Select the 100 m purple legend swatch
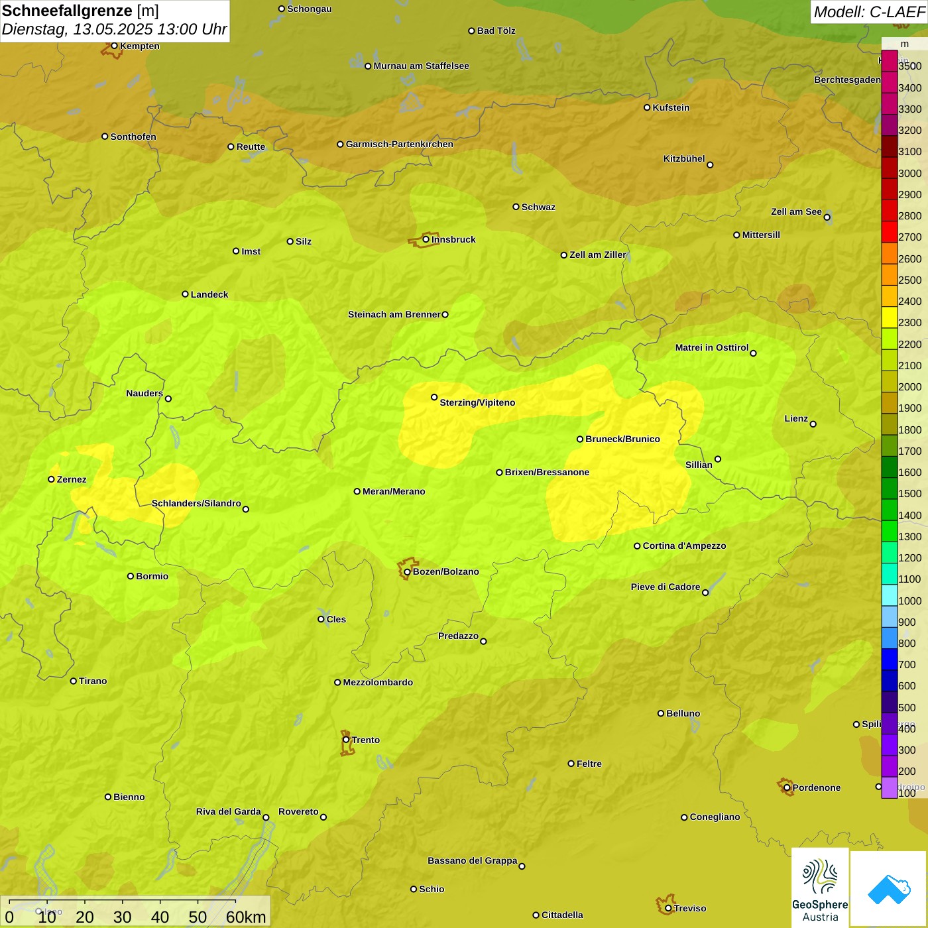Viewport: 928px width, 928px height. click(890, 787)
